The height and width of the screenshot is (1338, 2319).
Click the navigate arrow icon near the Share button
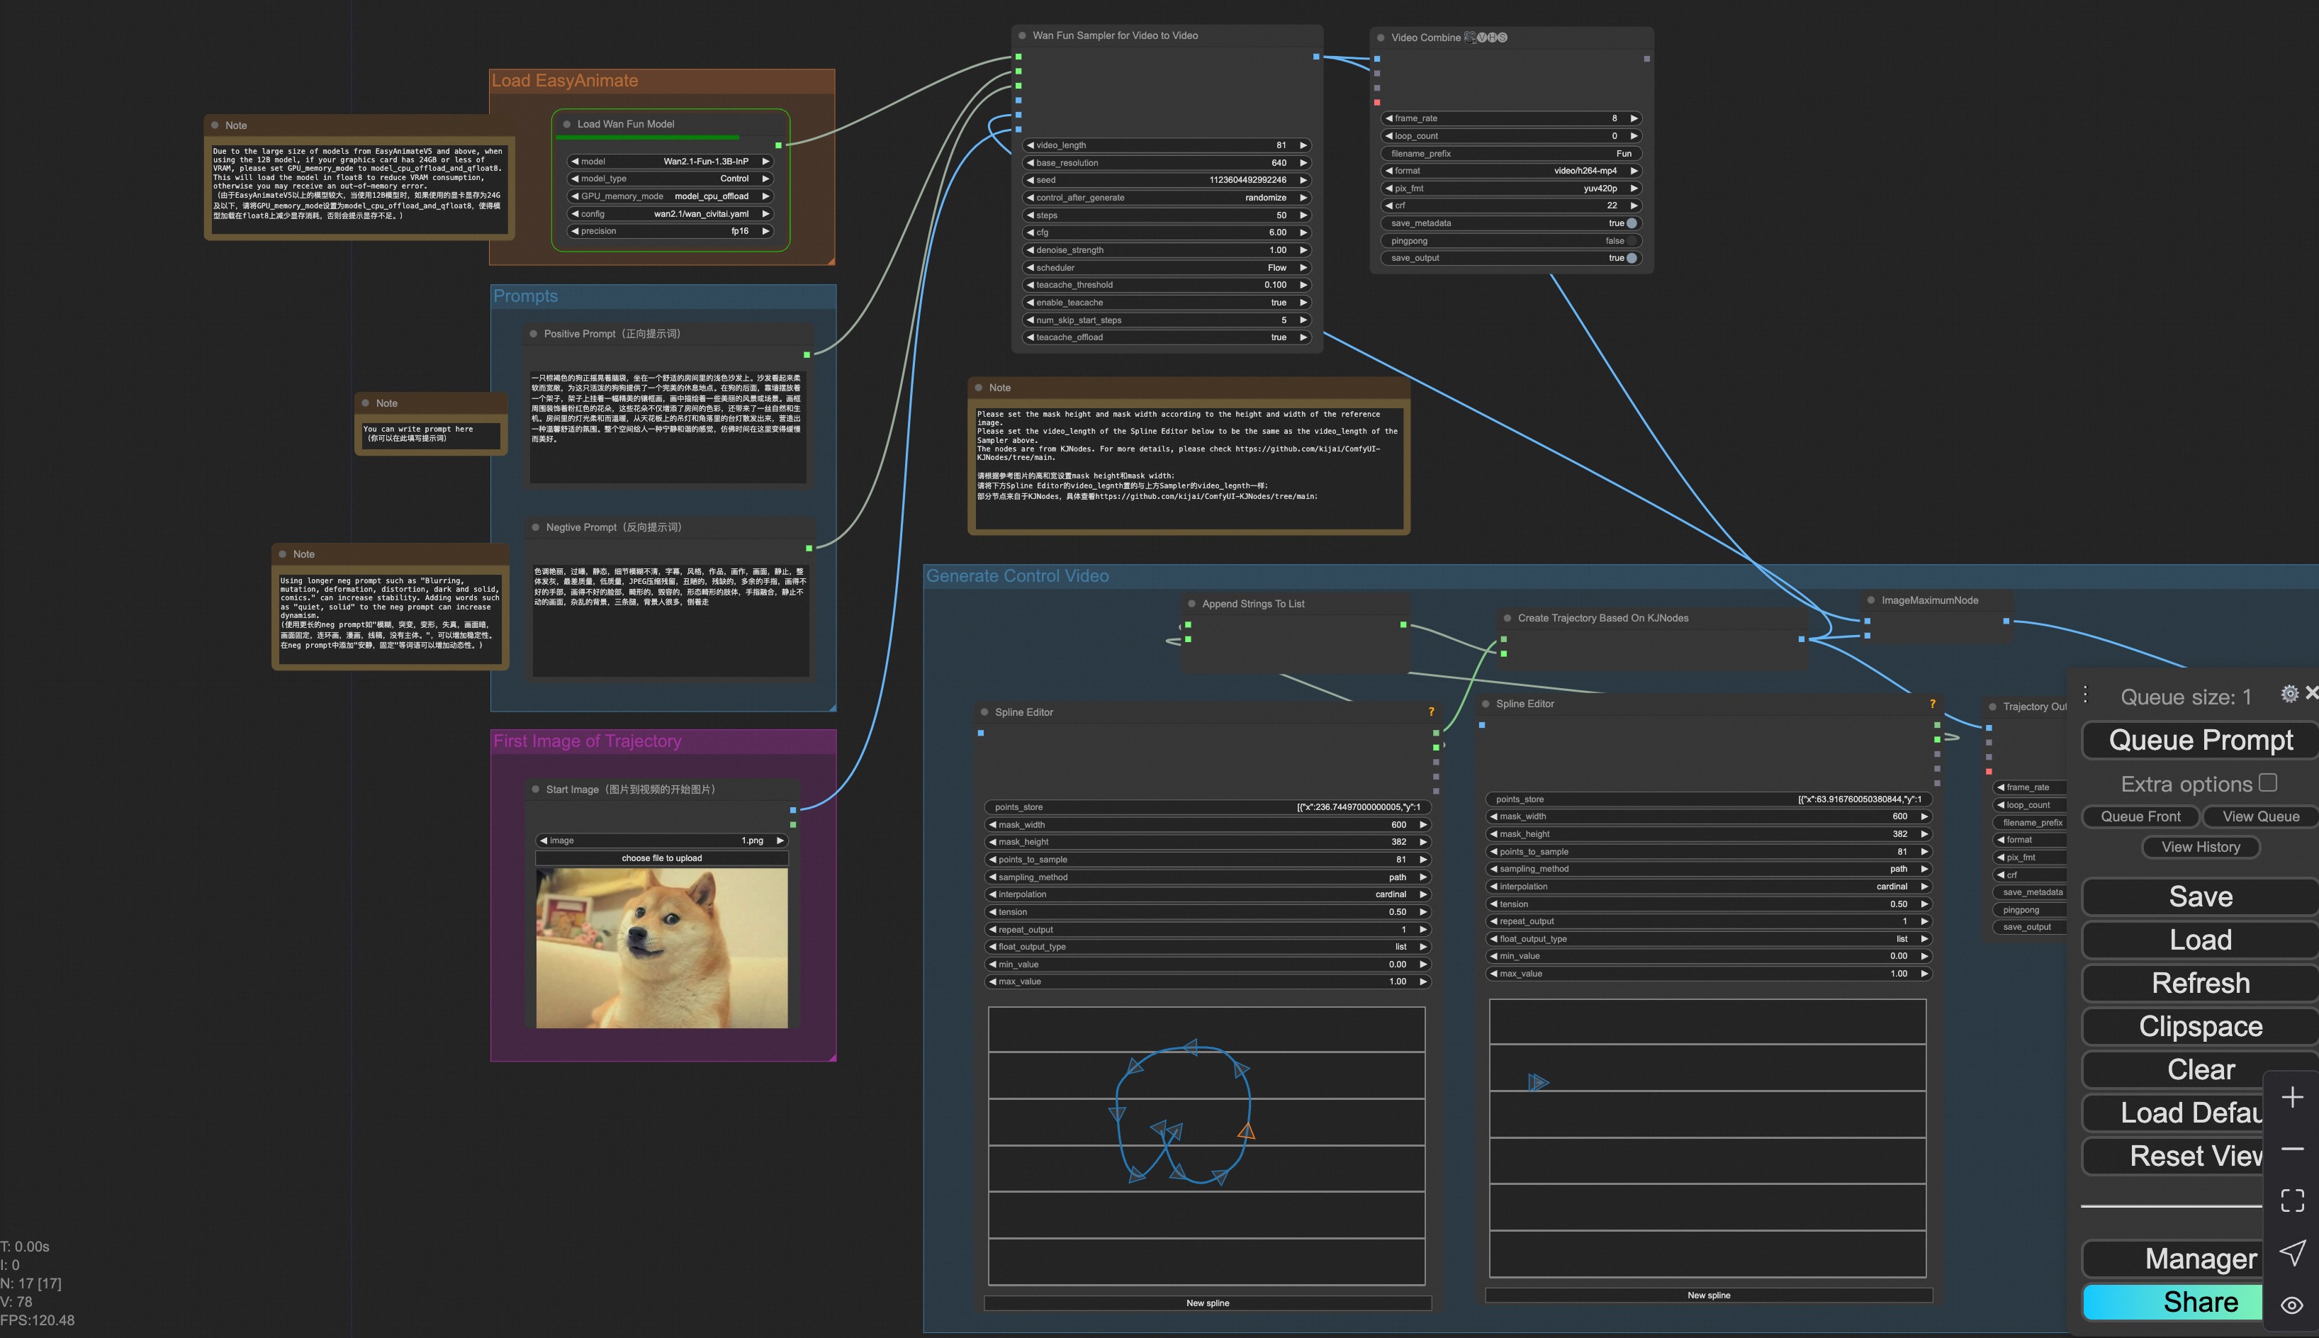click(2292, 1252)
